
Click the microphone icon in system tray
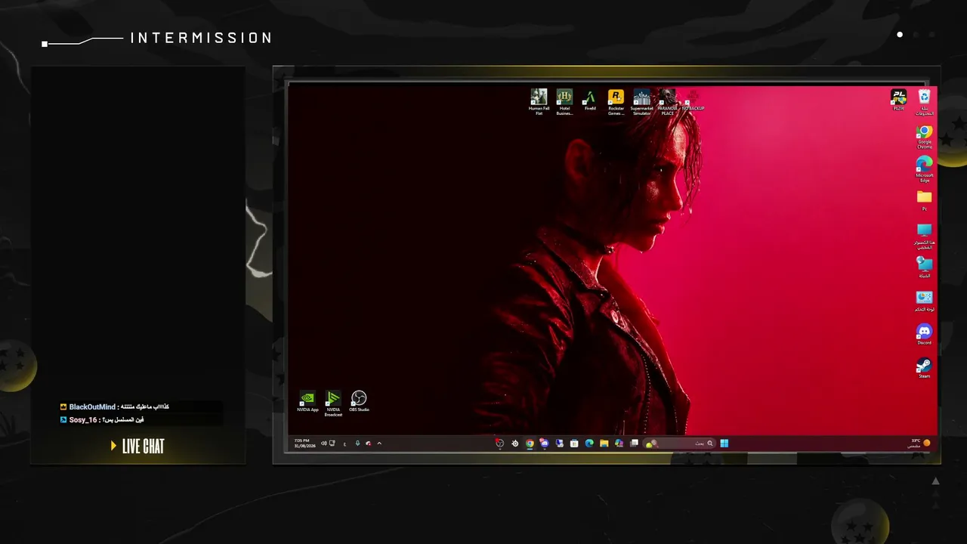click(x=357, y=444)
